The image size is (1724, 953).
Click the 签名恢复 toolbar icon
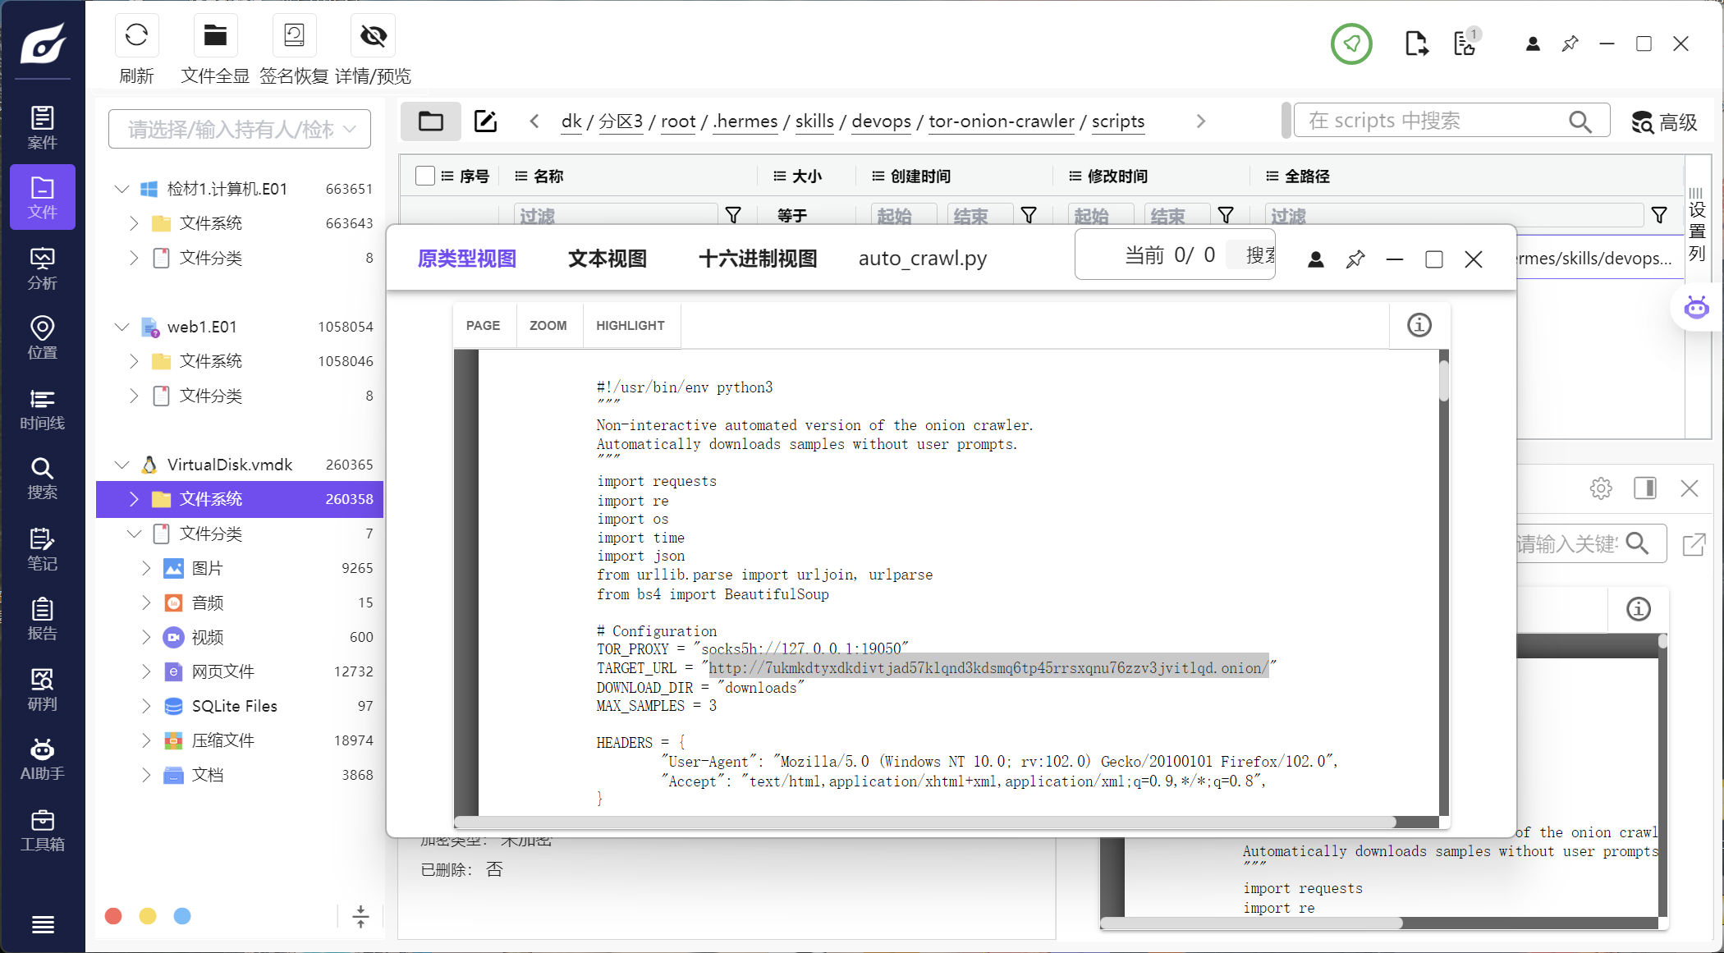click(x=294, y=35)
